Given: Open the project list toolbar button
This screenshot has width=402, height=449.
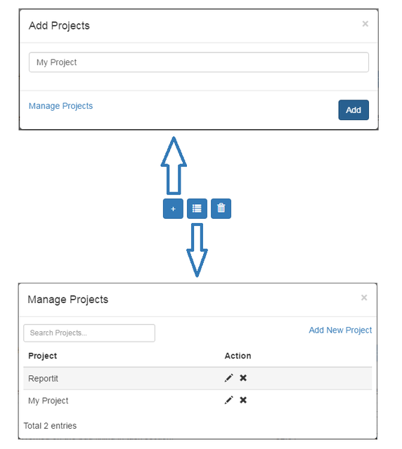Looking at the screenshot, I should pyautogui.click(x=197, y=208).
